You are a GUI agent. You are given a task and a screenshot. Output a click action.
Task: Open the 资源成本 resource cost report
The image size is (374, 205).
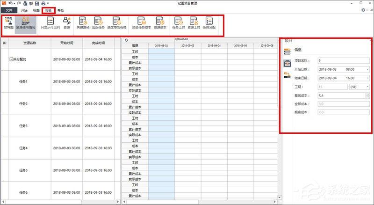pyautogui.click(x=160, y=23)
